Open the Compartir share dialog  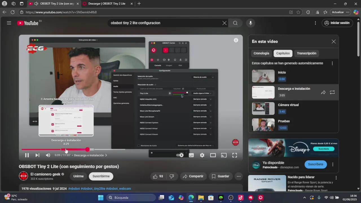193,176
